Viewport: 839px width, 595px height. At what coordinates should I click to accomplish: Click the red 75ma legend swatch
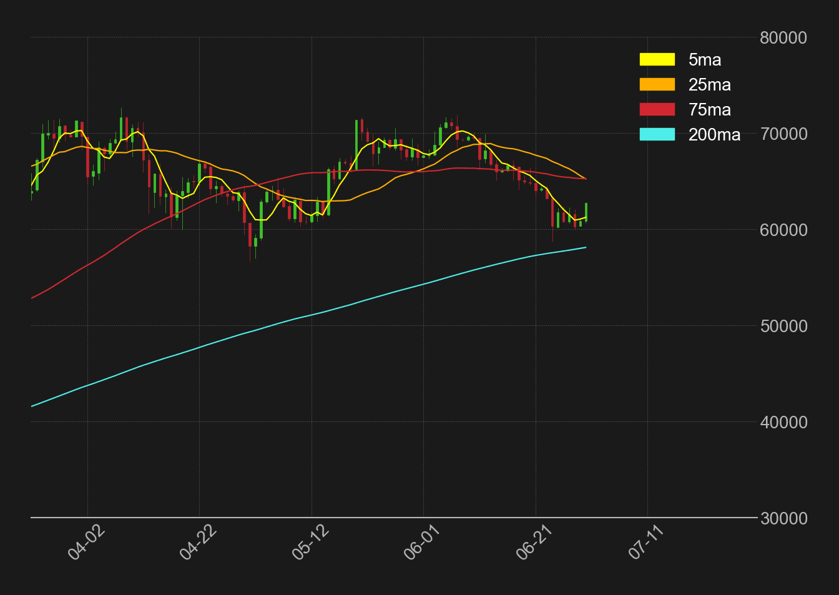657,109
